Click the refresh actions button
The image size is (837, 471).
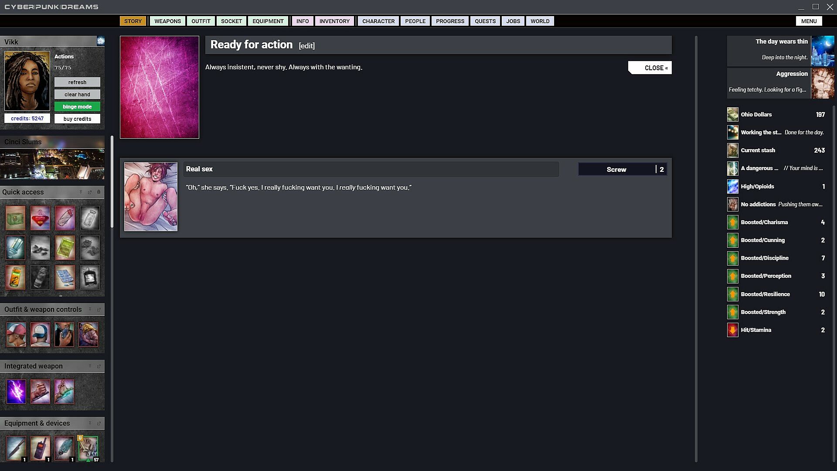click(77, 82)
